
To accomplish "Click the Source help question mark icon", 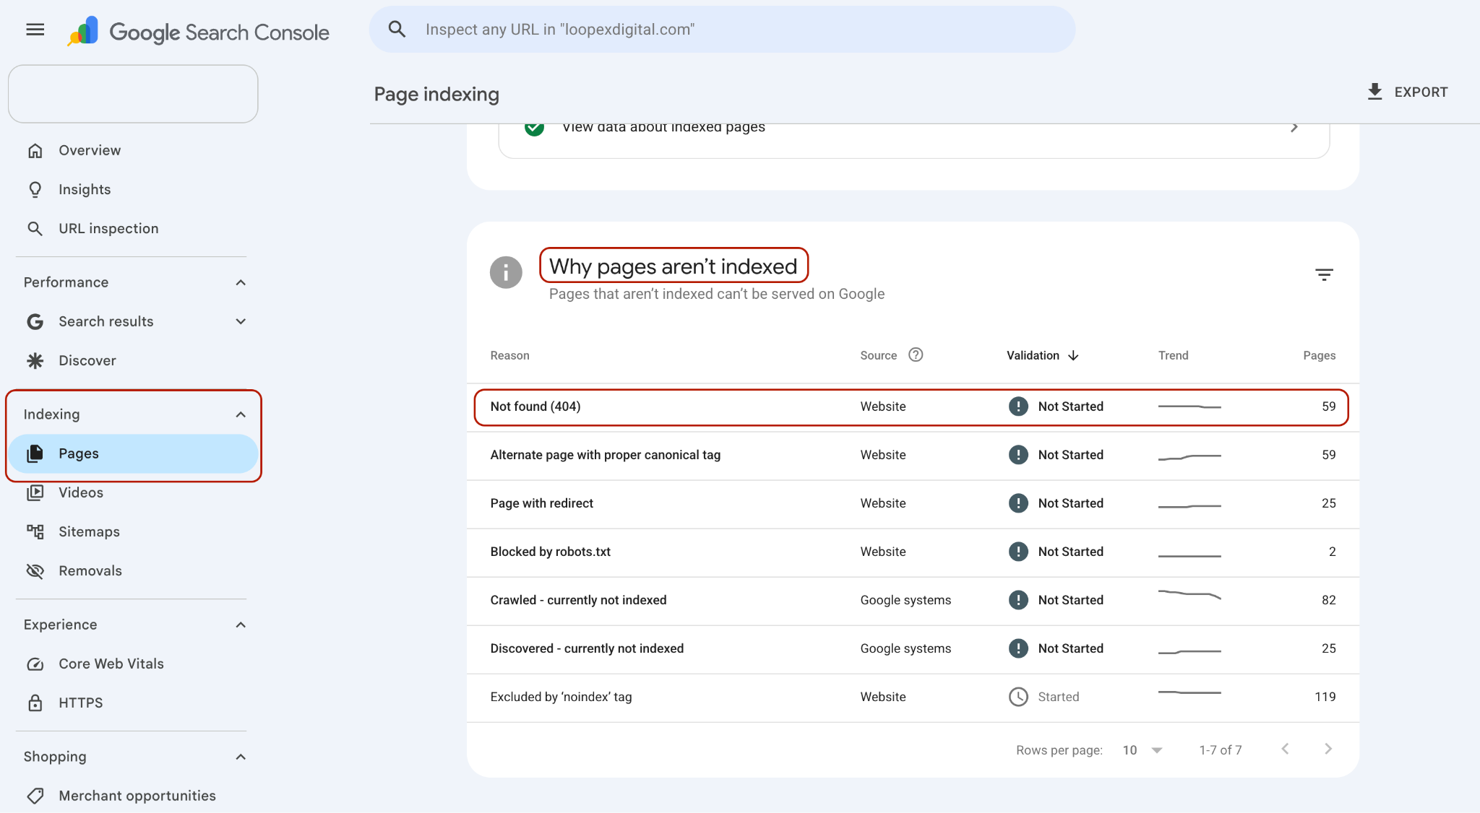I will pyautogui.click(x=916, y=355).
